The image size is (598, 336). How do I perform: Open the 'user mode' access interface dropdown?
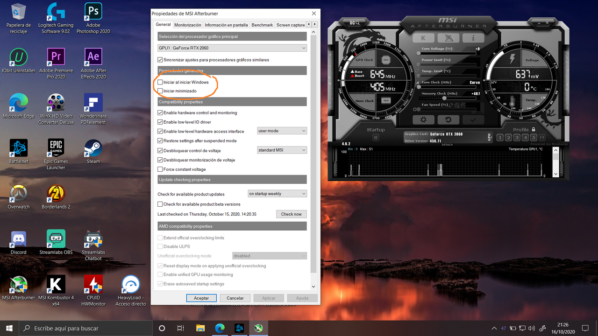282,131
